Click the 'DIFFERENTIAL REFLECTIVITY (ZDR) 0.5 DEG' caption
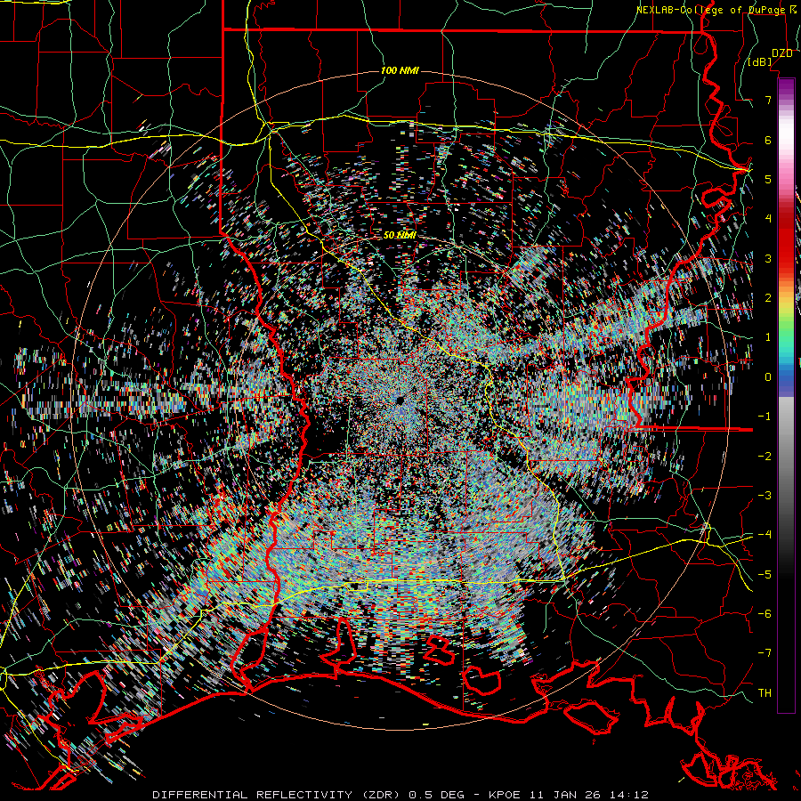The height and width of the screenshot is (801, 801). [308, 795]
